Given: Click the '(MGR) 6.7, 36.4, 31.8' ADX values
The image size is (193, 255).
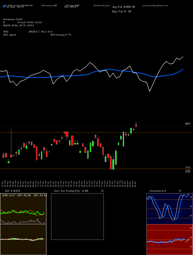Looking at the screenshot, I should point(40,32).
